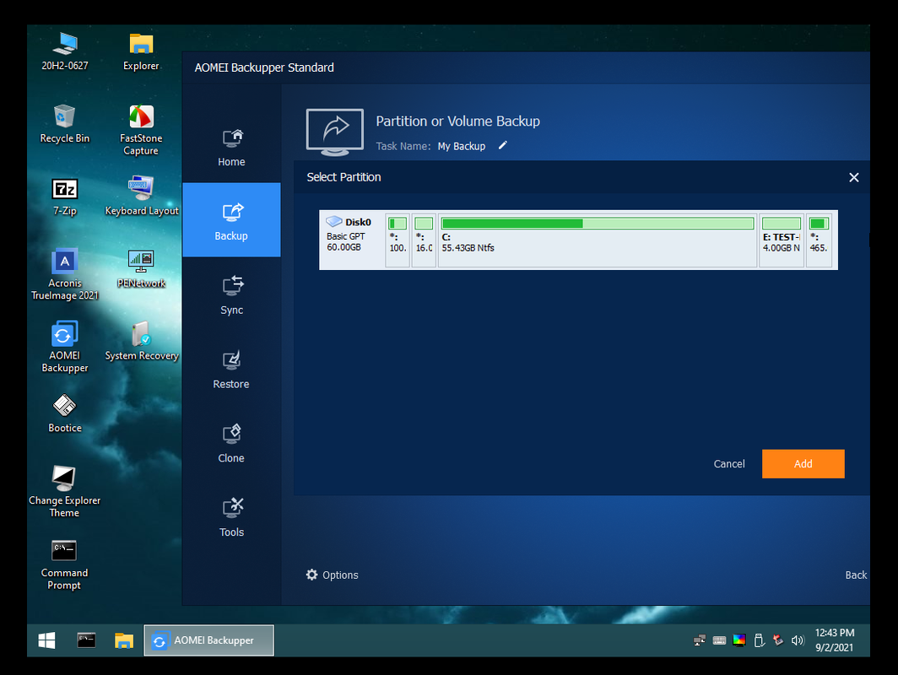
Task: Select FastStone Capture desktop icon
Action: [141, 130]
